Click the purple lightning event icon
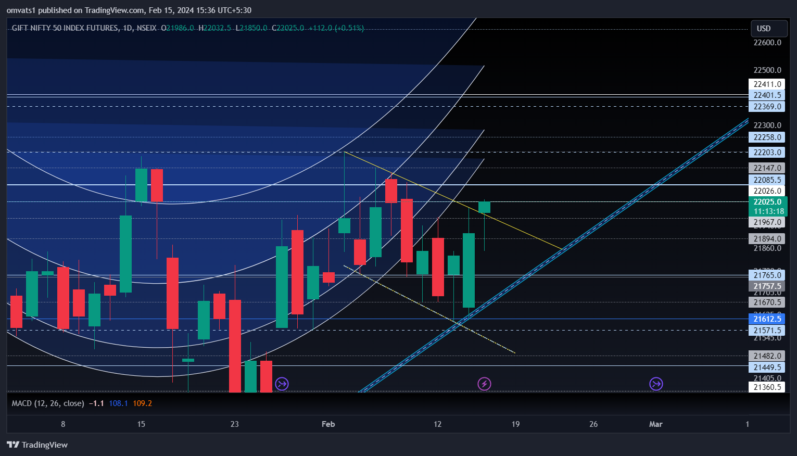Screen dimensions: 797x456 pyautogui.click(x=484, y=384)
